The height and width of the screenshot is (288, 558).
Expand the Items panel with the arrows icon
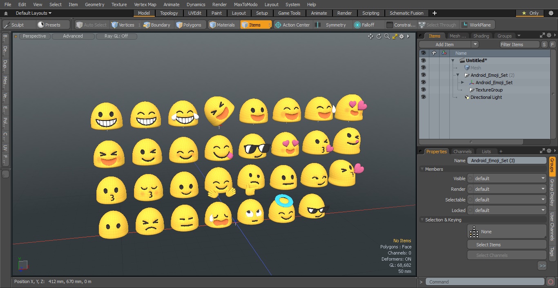point(542,36)
